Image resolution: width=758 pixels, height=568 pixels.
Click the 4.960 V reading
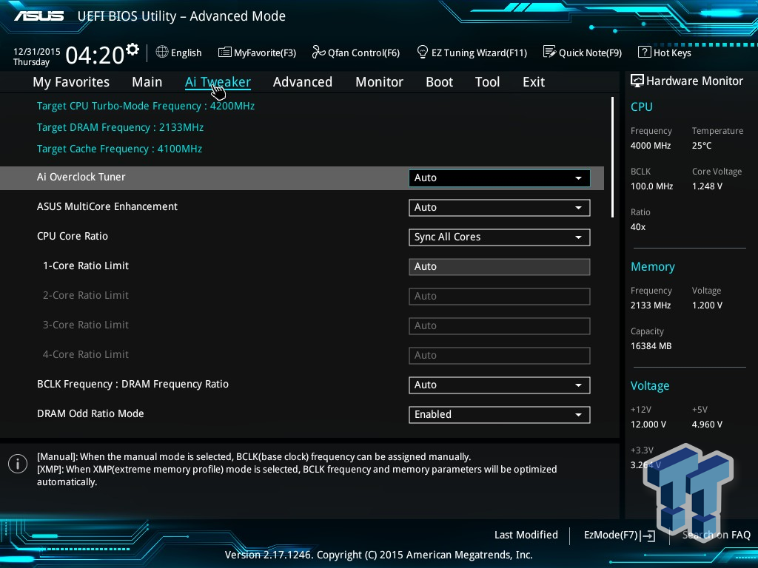click(x=707, y=424)
